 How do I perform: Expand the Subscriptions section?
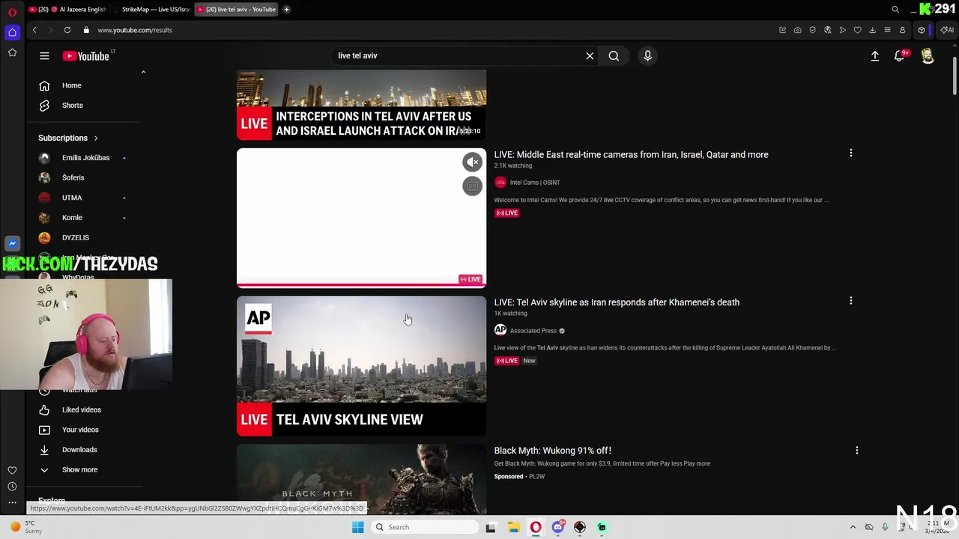coord(69,138)
